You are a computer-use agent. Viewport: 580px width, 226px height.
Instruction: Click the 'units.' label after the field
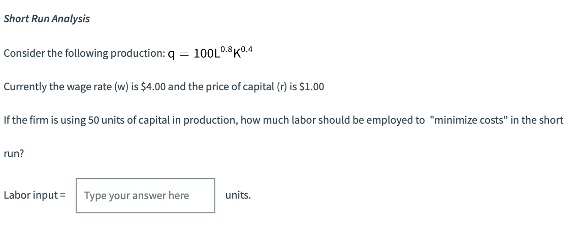pos(238,195)
